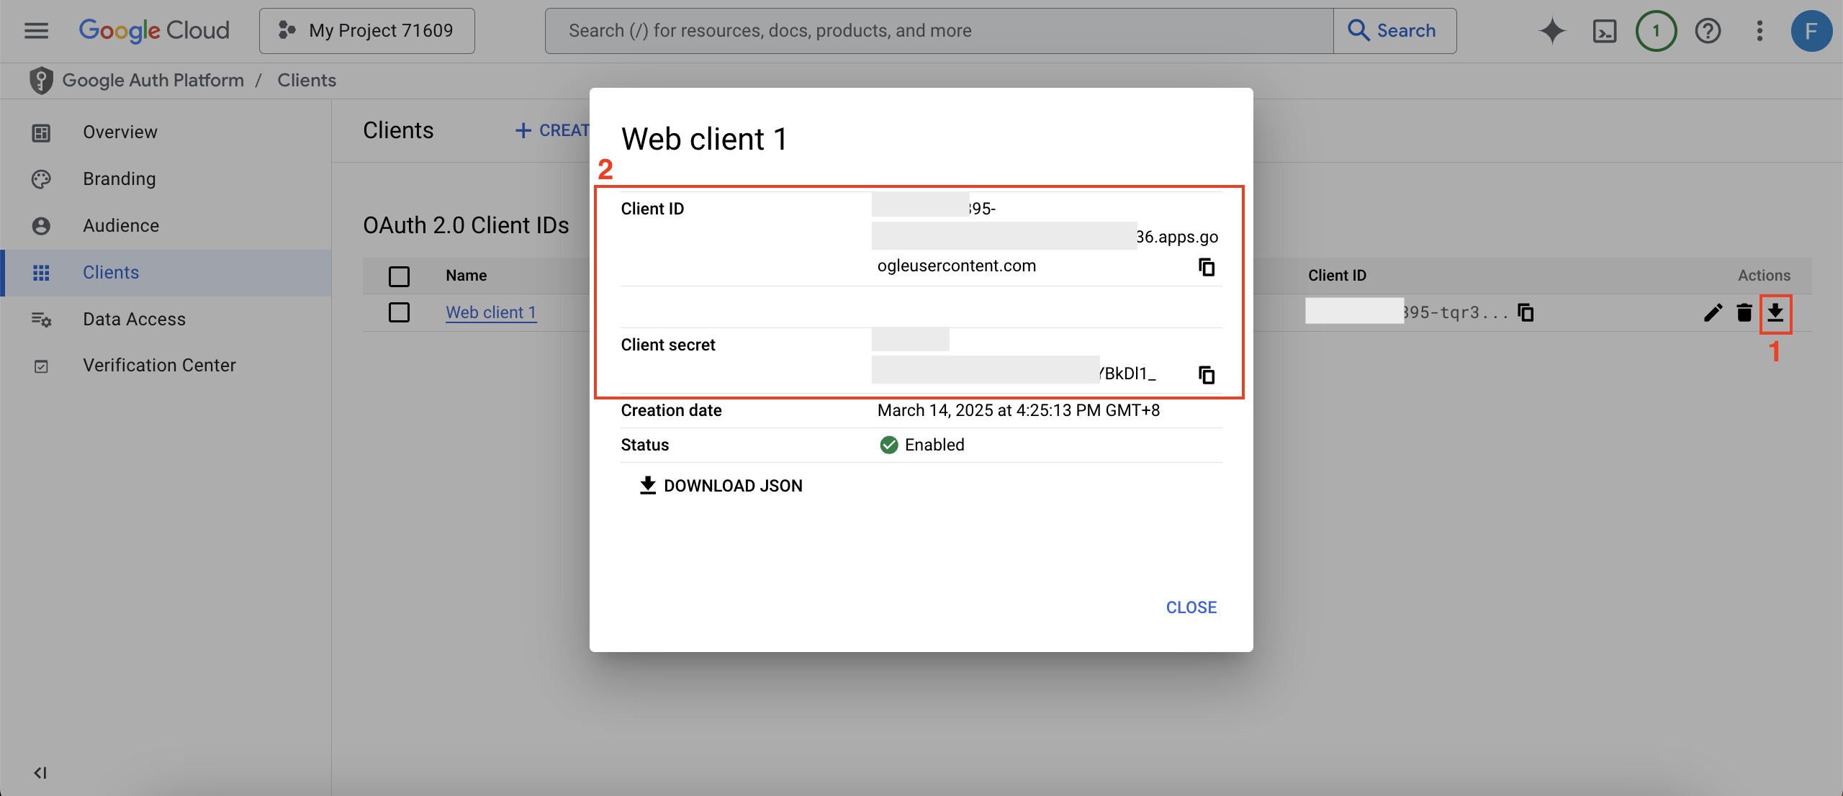Click the ogleusercontent.com client ID text
This screenshot has height=796, width=1843.
(957, 266)
